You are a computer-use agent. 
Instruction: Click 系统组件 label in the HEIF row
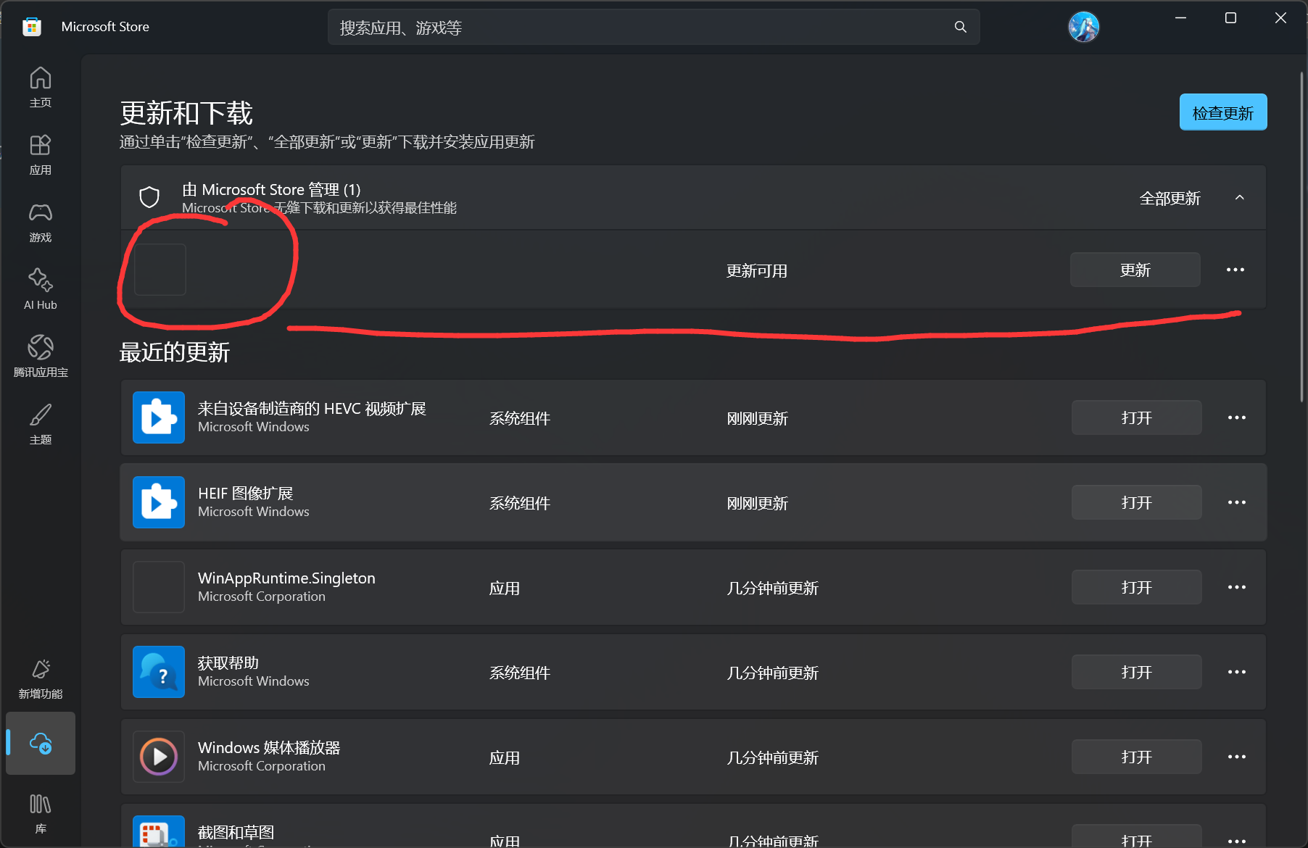(x=520, y=503)
